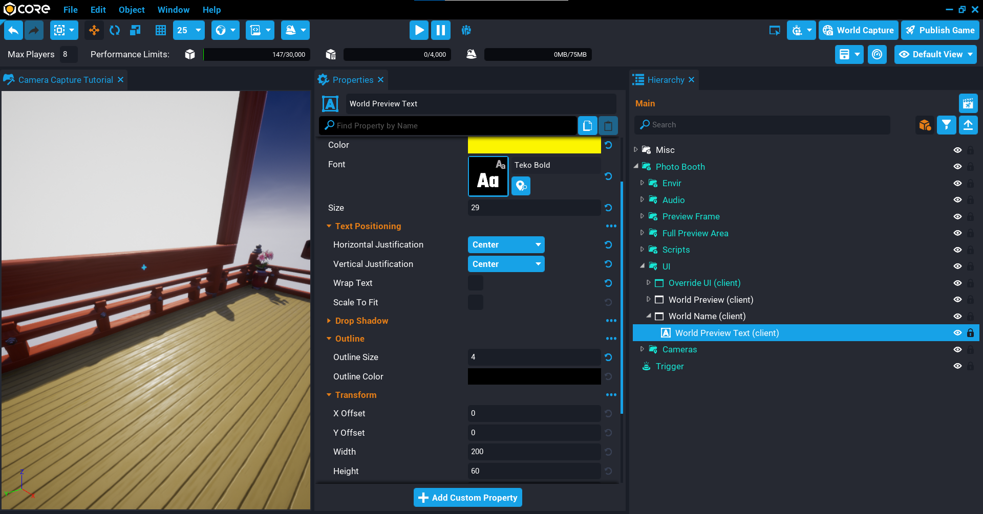Open the Object menu
This screenshot has height=514, width=983.
132,10
